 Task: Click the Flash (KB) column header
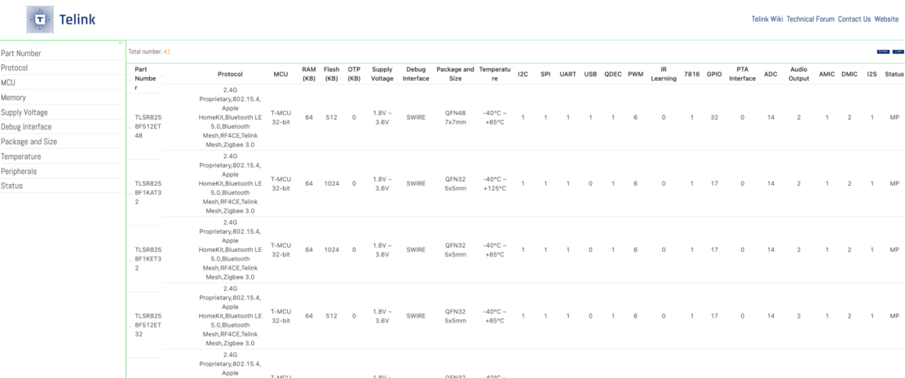point(332,74)
